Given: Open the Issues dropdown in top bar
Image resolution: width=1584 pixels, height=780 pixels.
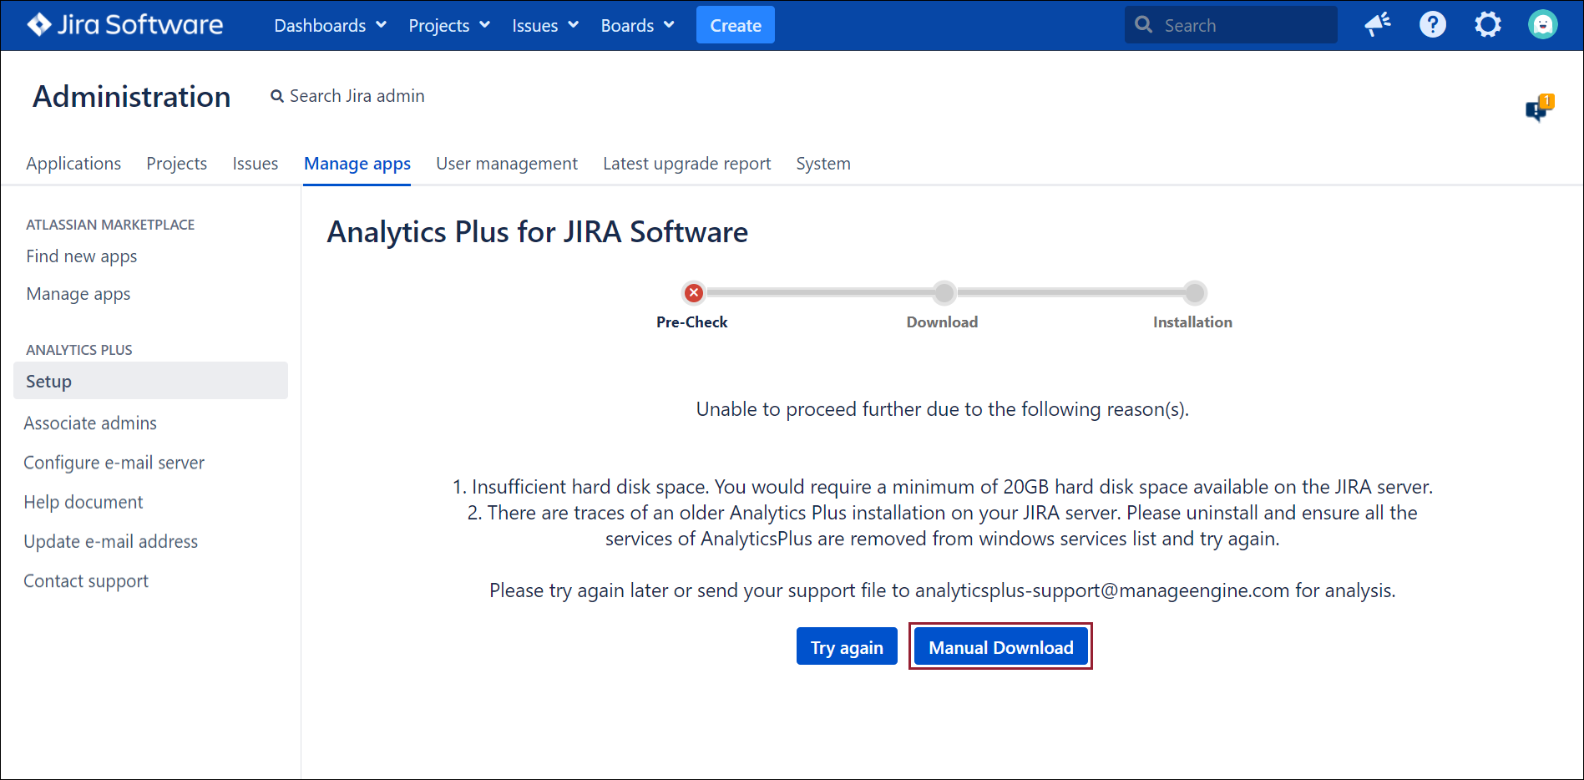Looking at the screenshot, I should point(544,26).
